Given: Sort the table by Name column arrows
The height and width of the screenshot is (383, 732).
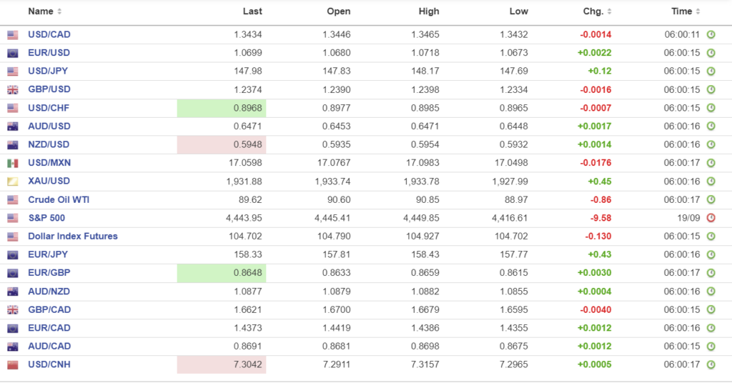Looking at the screenshot, I should [59, 11].
